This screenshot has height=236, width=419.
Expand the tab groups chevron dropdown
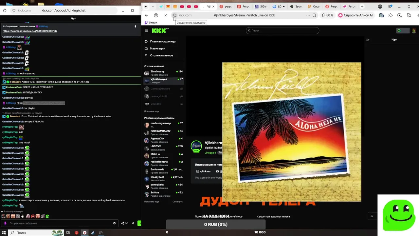153,7
